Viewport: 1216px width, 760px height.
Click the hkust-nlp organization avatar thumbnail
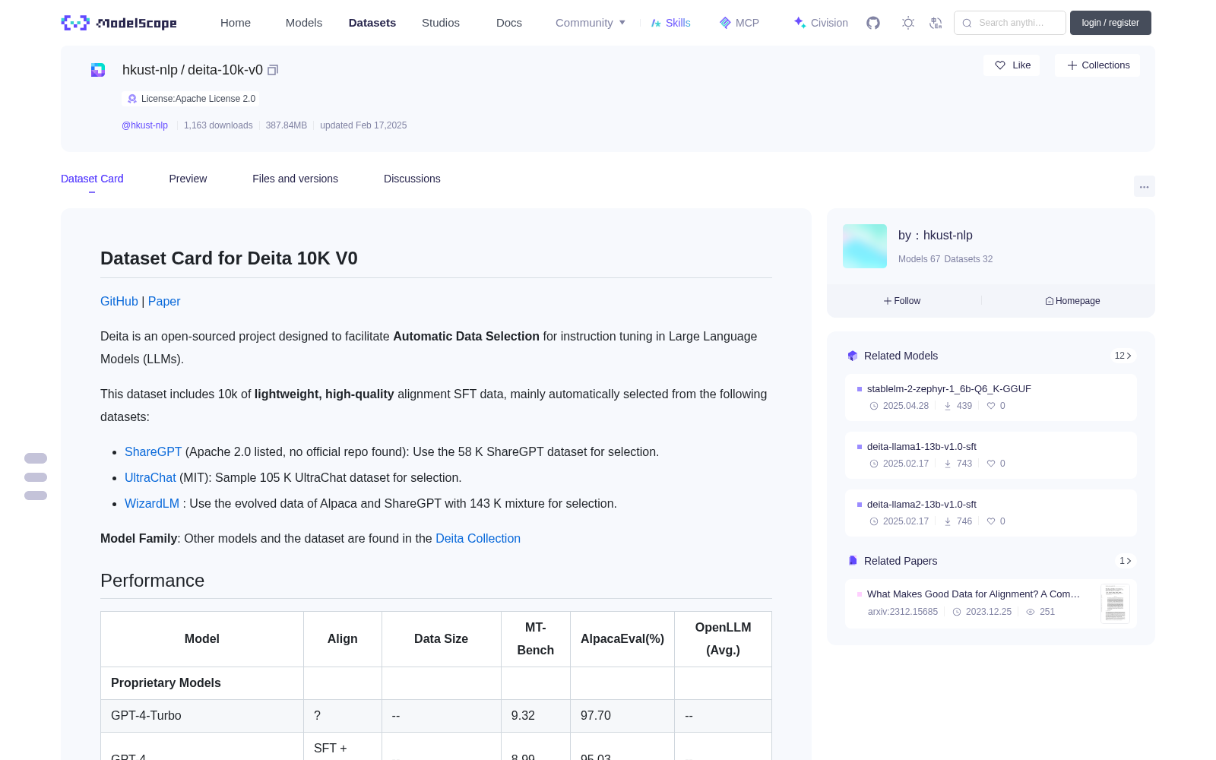click(x=865, y=246)
